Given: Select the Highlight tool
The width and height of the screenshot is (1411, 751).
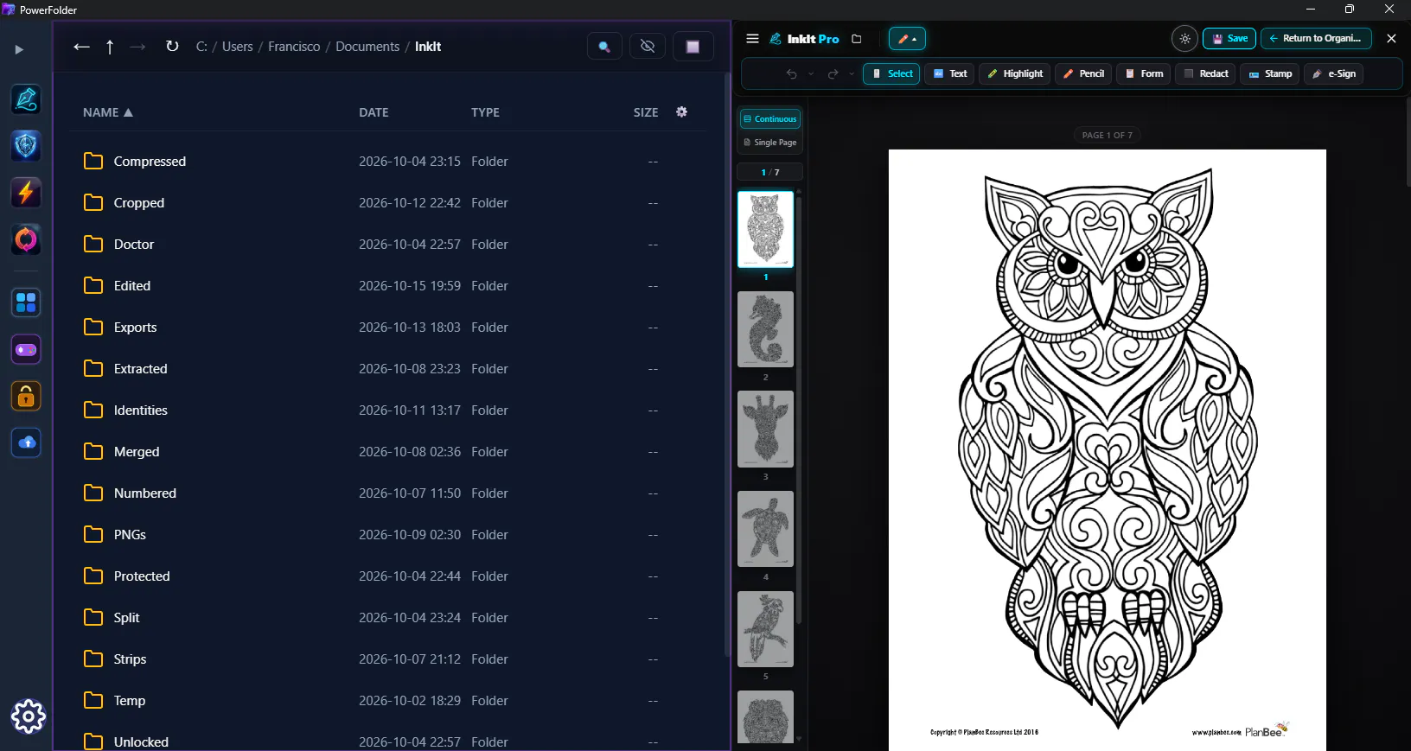Looking at the screenshot, I should tap(1015, 73).
